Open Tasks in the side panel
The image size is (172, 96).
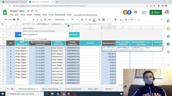tap(168, 36)
